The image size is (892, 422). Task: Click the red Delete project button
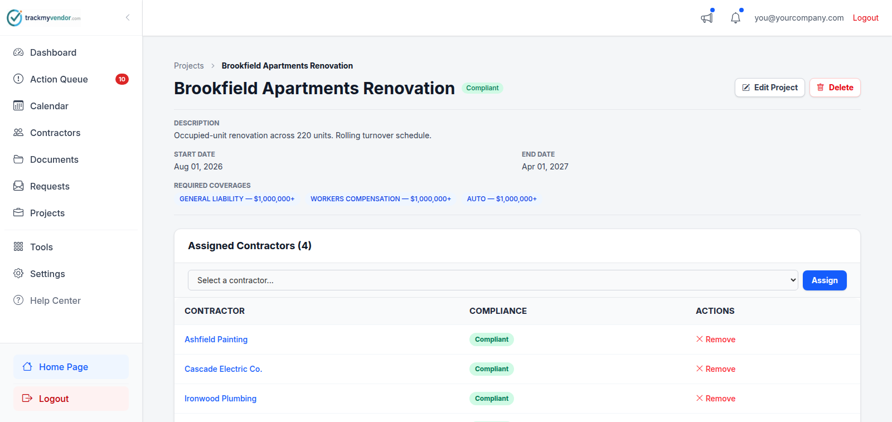[x=835, y=88]
